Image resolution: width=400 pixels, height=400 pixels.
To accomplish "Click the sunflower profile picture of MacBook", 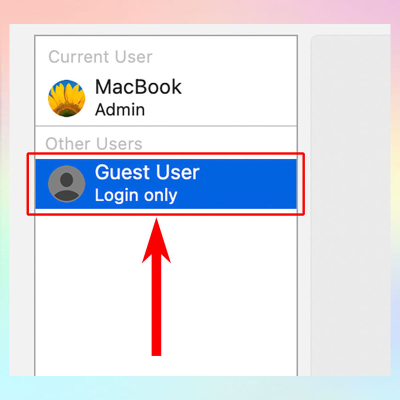I will pyautogui.click(x=66, y=98).
